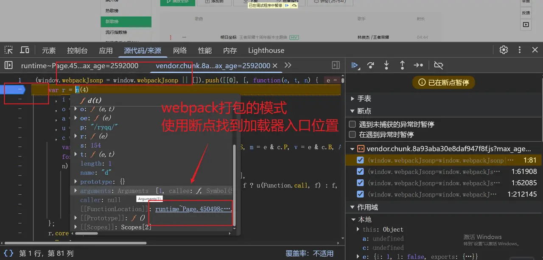The image size is (543, 260).
Task: Expand the arguments property in popup
Action: pos(76,191)
